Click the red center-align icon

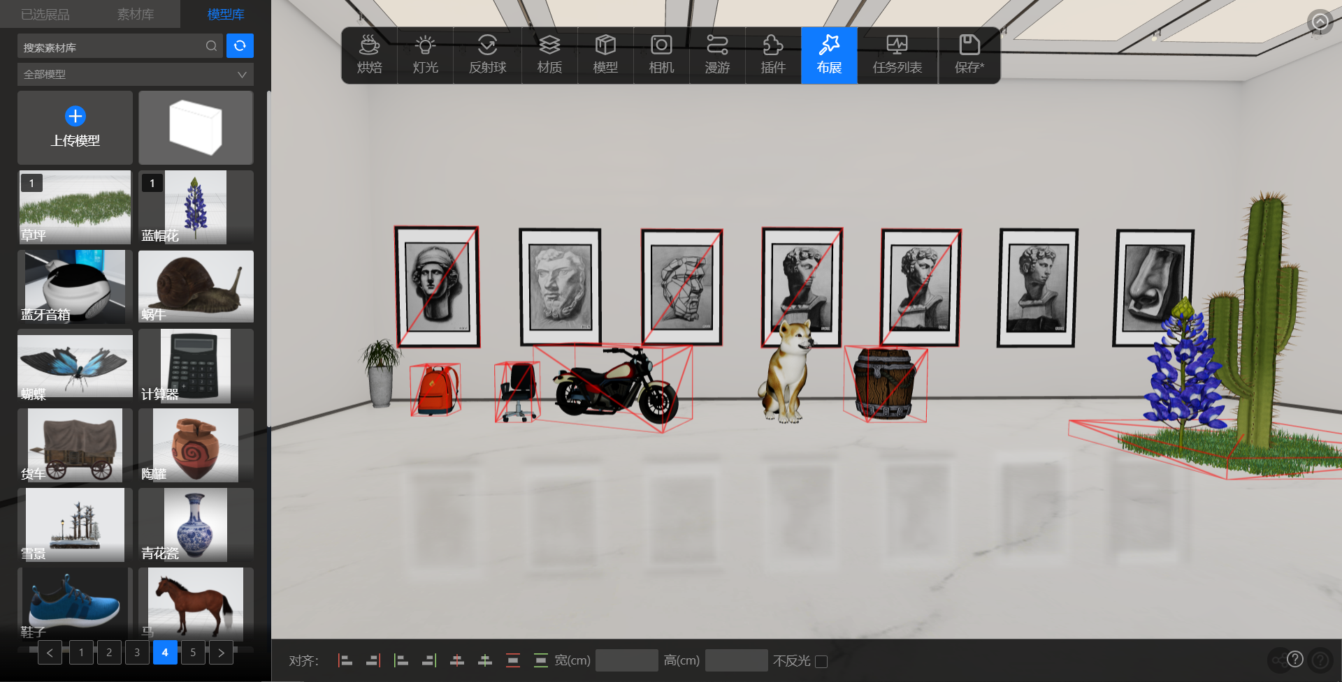tap(457, 660)
